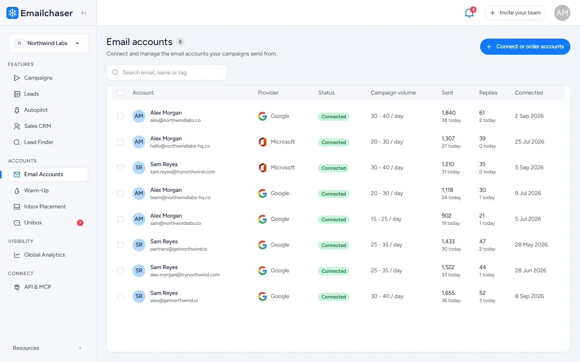
Task: Click the Google logo in alex@northwindlabs.co row
Action: click(263, 116)
